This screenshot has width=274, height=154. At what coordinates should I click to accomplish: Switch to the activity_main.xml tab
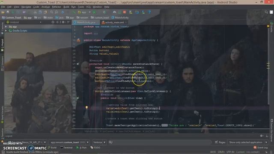[114, 22]
